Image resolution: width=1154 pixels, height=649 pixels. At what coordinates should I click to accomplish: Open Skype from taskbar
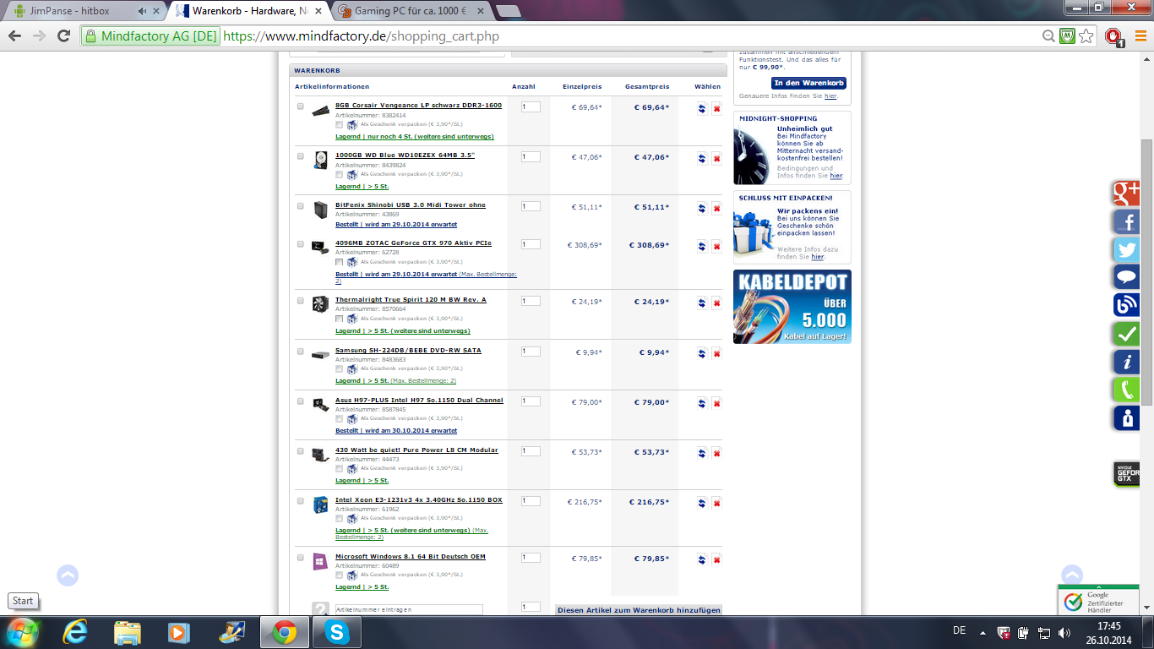pyautogui.click(x=337, y=632)
